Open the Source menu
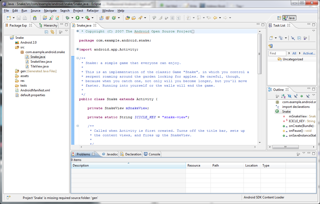This screenshot has height=204, width=320. (36, 11)
